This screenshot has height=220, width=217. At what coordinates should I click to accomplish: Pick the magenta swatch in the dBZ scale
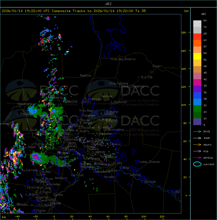(x=197, y=83)
